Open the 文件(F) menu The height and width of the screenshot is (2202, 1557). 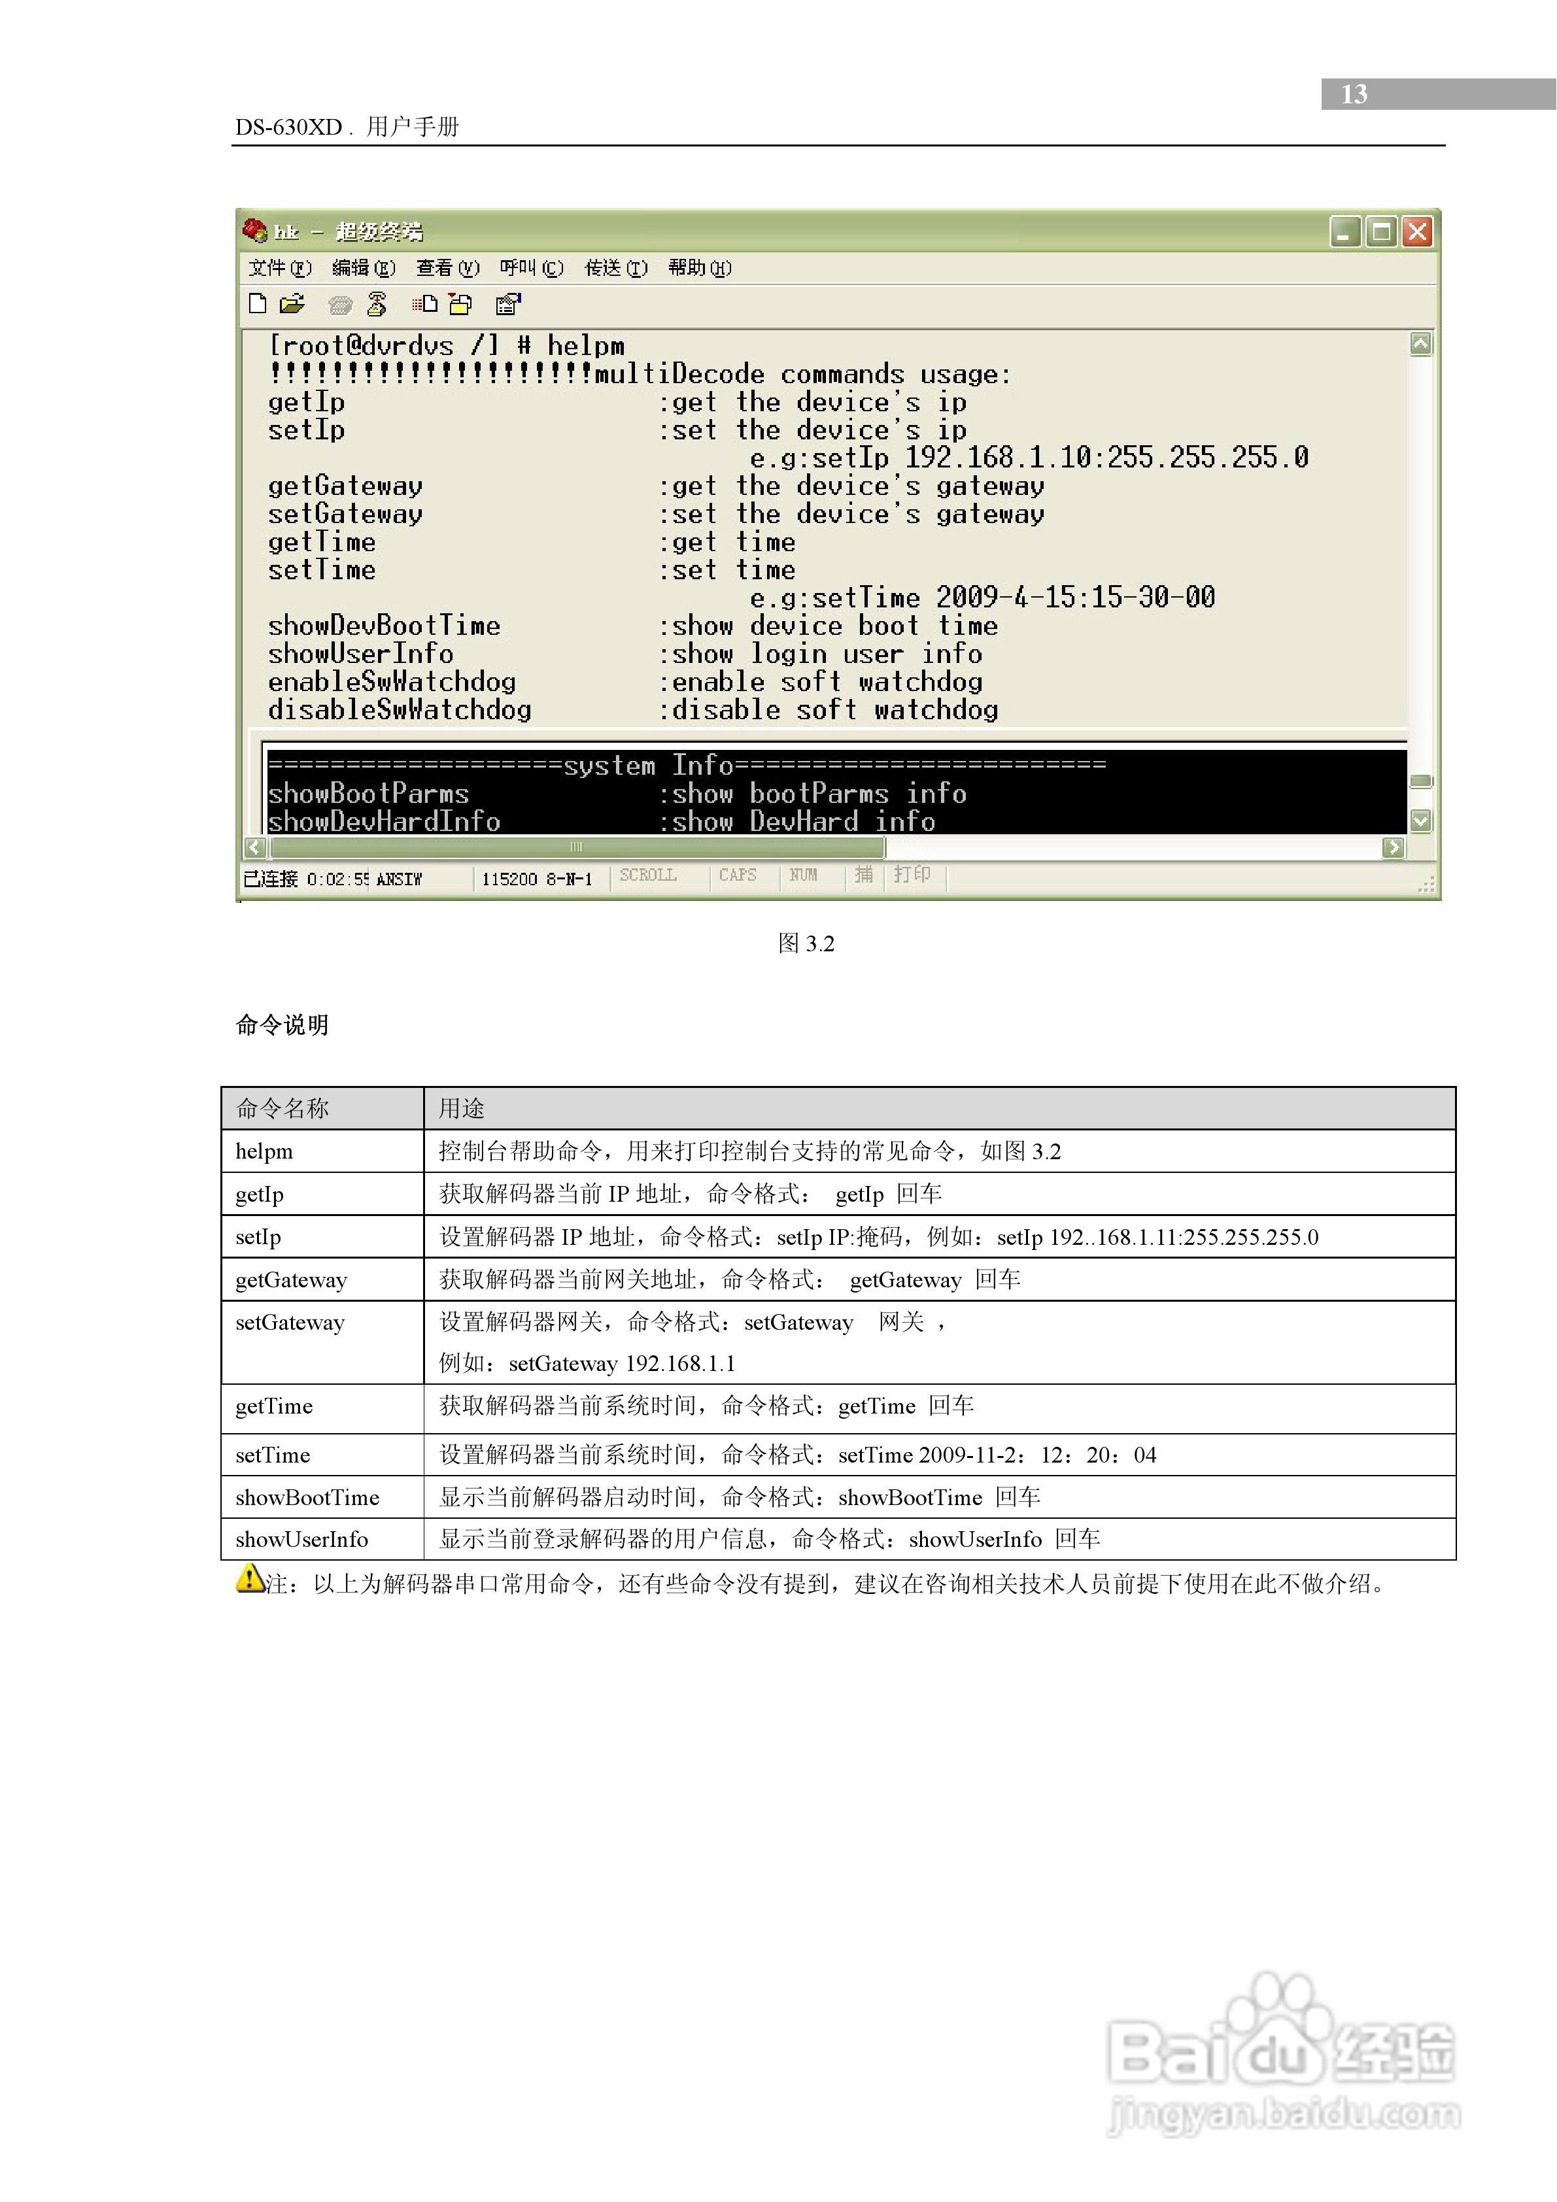pos(280,267)
